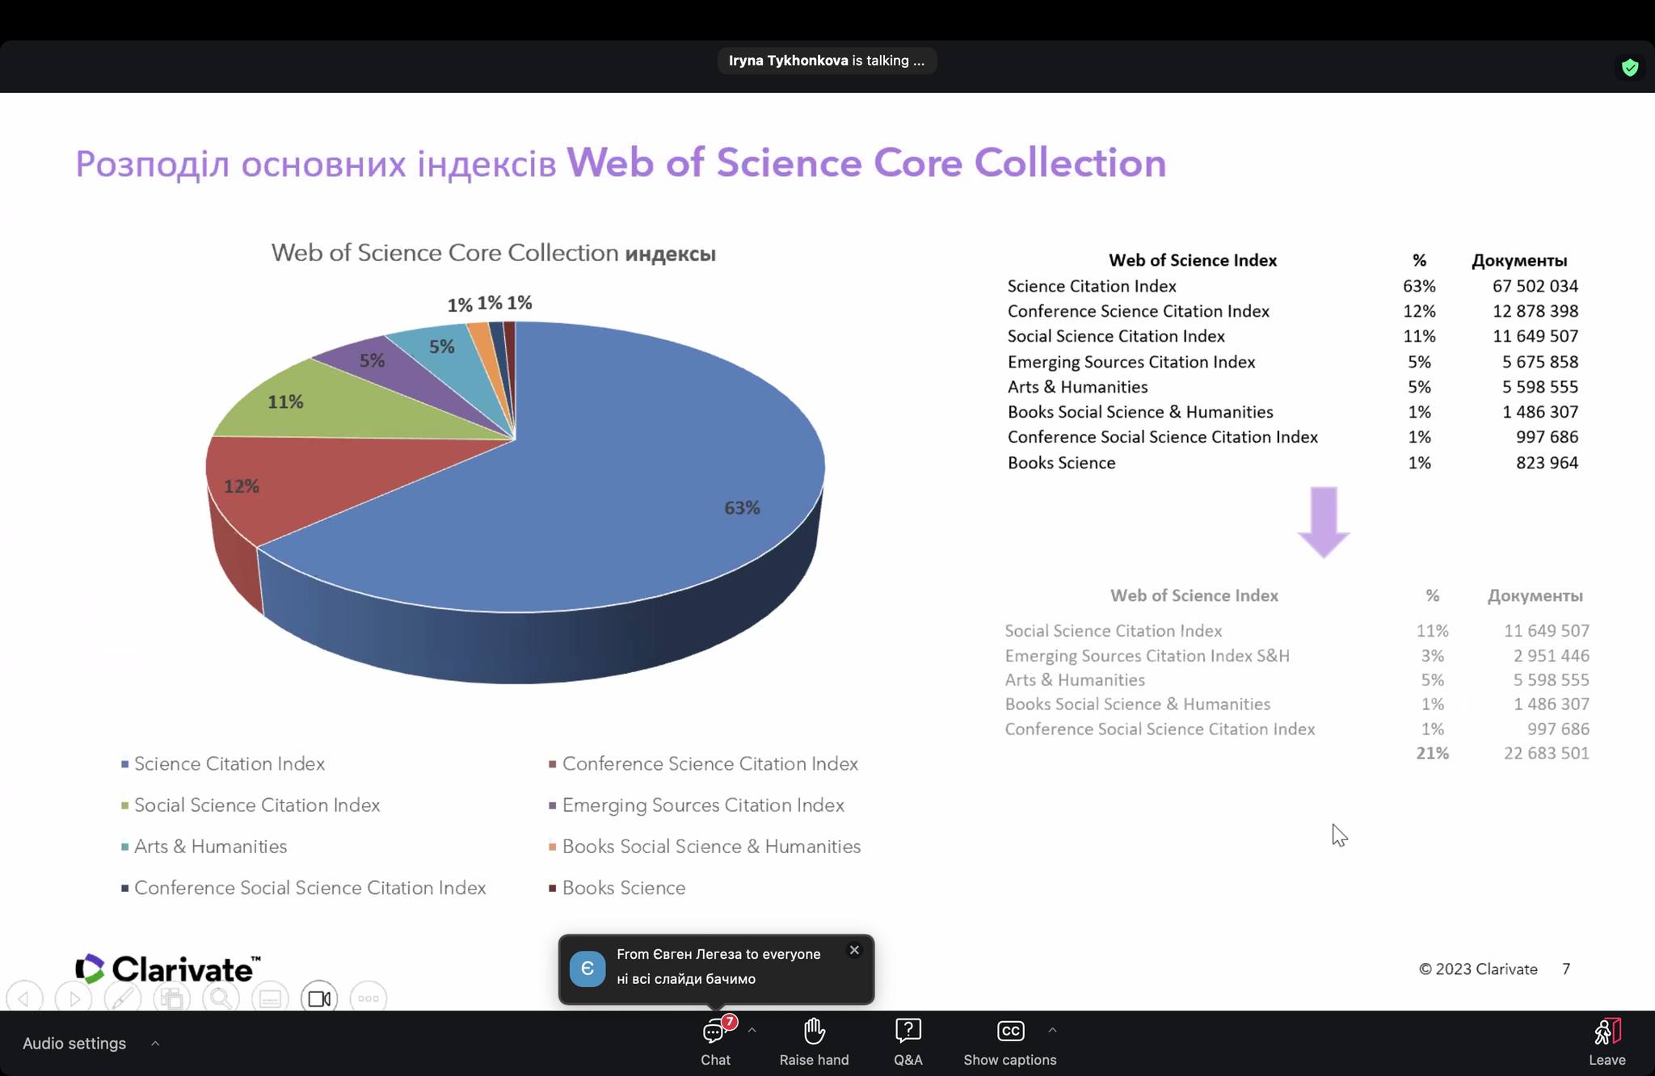Click 'Science Citation Index' in the top table
1655x1076 pixels.
tap(1092, 286)
